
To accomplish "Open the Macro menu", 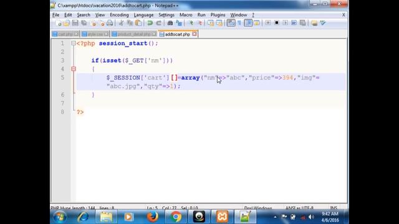I will pyautogui.click(x=186, y=15).
